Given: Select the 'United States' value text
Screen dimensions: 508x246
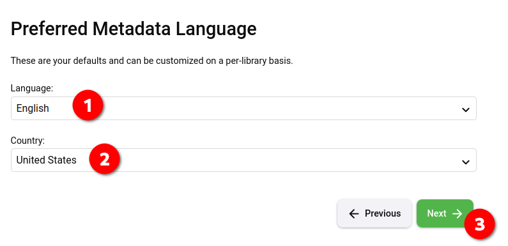Looking at the screenshot, I should [x=47, y=160].
